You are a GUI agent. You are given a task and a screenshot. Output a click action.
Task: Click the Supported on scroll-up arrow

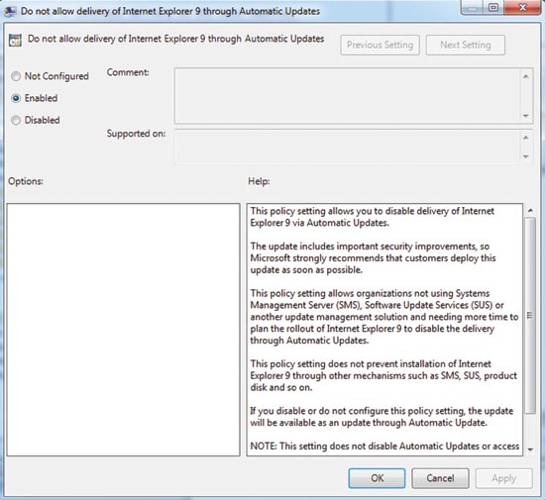click(x=526, y=138)
